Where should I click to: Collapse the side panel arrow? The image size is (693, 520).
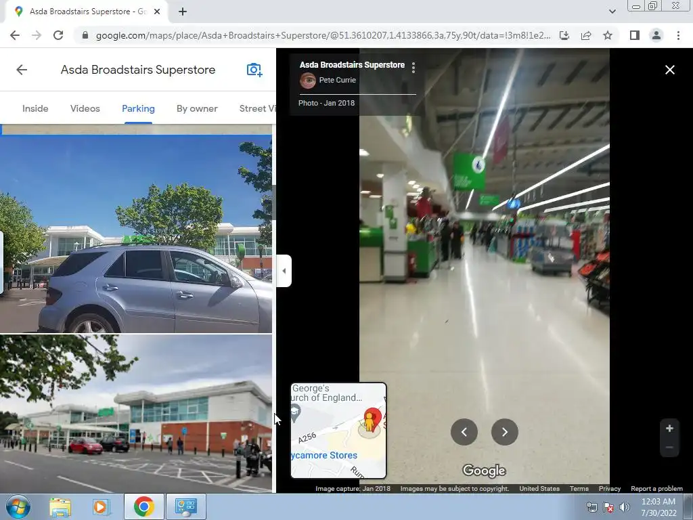[x=284, y=271]
